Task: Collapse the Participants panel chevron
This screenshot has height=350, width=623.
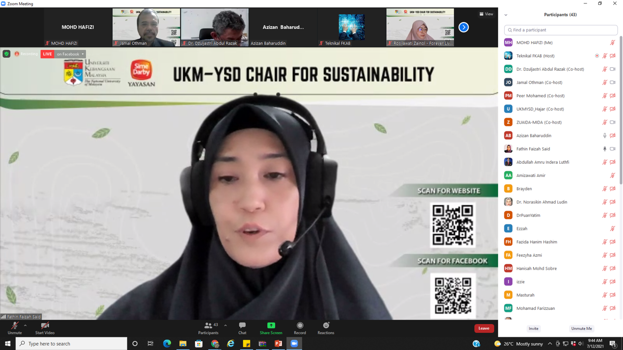Action: pos(506,15)
